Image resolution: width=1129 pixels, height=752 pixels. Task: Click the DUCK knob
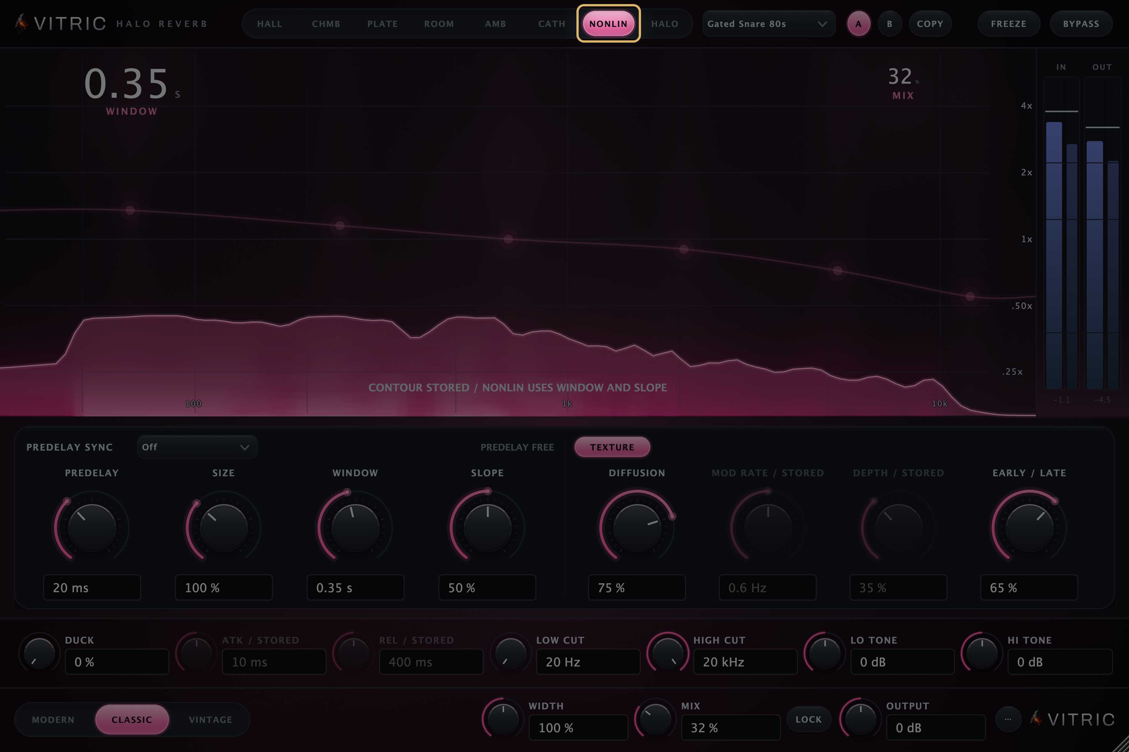click(x=40, y=653)
